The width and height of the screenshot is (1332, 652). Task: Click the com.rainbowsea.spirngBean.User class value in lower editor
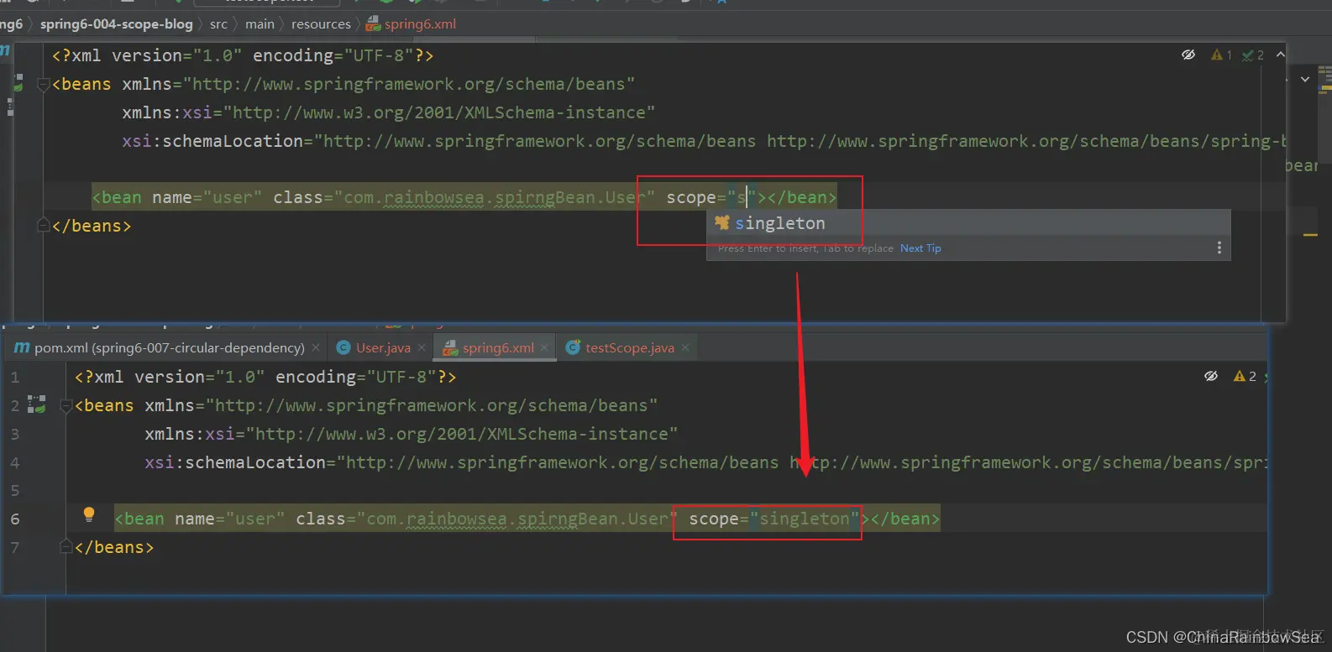point(517,519)
